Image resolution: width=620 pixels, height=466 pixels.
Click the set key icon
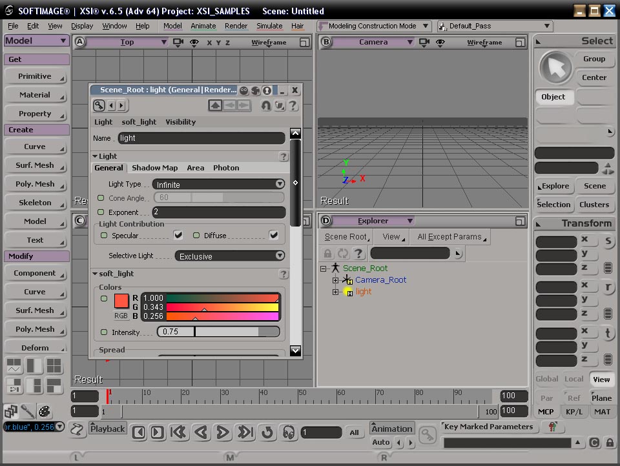[x=427, y=435]
